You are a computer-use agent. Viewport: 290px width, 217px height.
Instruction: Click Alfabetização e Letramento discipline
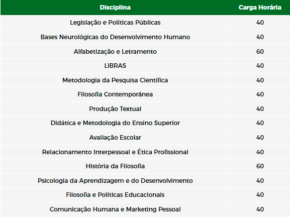click(115, 52)
